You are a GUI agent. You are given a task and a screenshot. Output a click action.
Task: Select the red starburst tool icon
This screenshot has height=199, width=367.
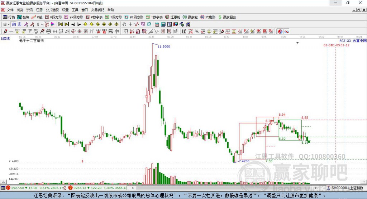(79, 32)
